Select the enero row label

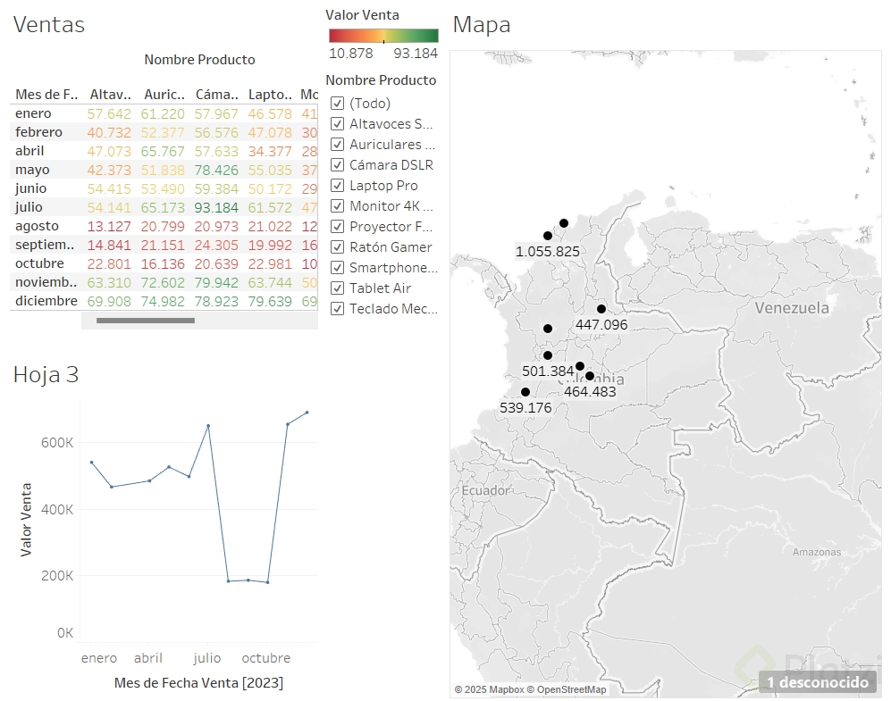(33, 113)
